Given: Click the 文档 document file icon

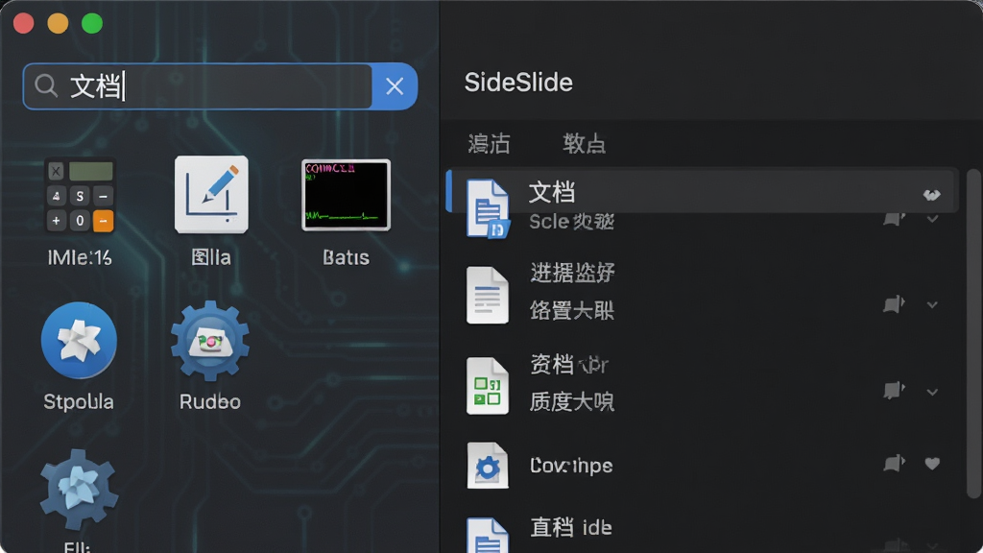Looking at the screenshot, I should 488,208.
